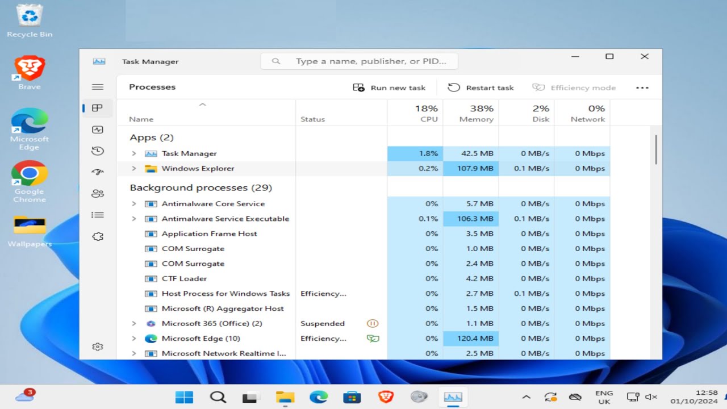Select the Wallpapers folder on desktop

coord(30,232)
